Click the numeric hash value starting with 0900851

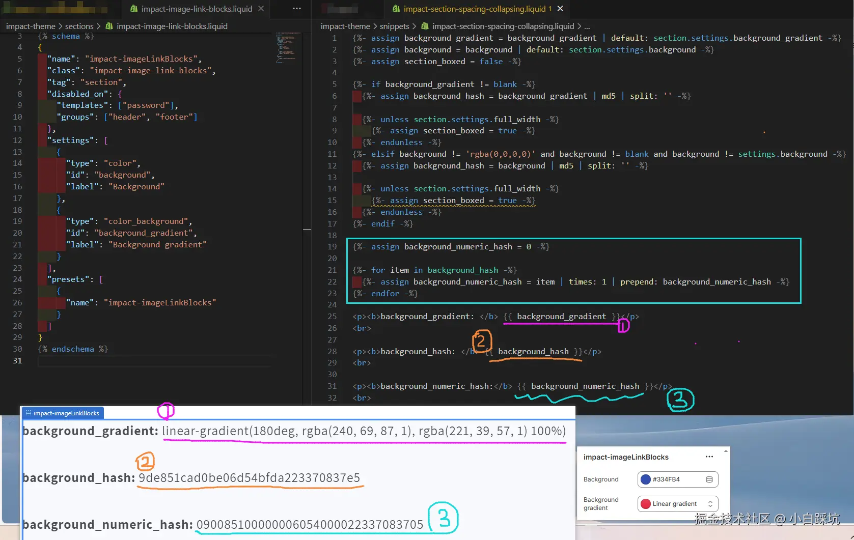click(310, 525)
